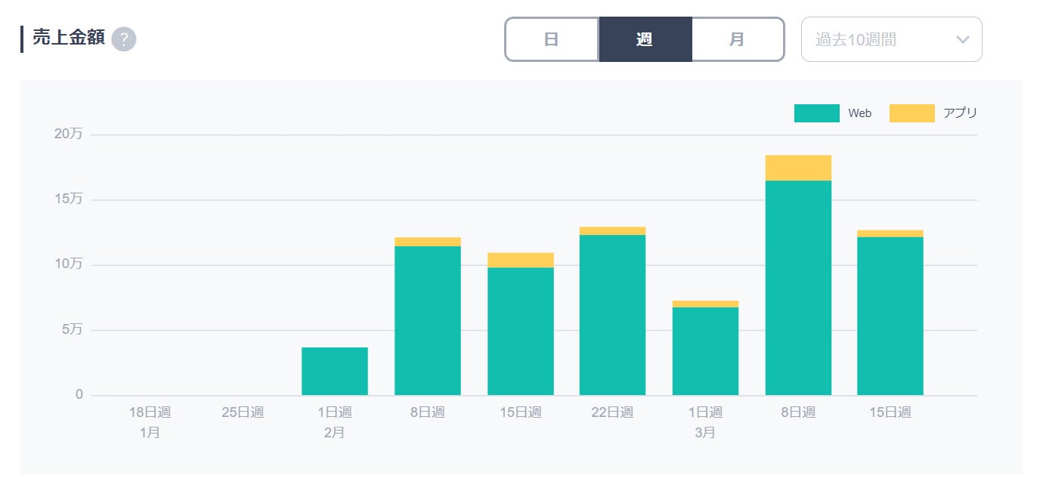This screenshot has width=1043, height=494.
Task: Click the chevron arrow in period dropdown
Action: pyautogui.click(x=962, y=39)
